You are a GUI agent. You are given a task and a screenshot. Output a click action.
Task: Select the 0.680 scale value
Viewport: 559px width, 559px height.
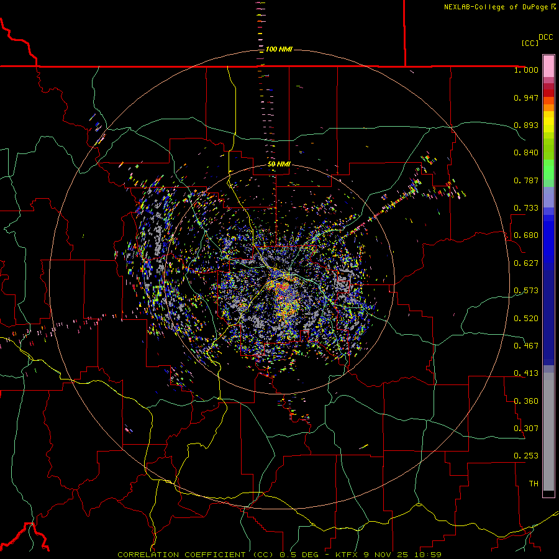pyautogui.click(x=526, y=235)
